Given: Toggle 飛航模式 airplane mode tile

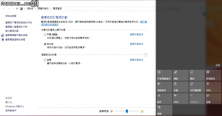Looking at the screenshot, I should coord(164,87).
